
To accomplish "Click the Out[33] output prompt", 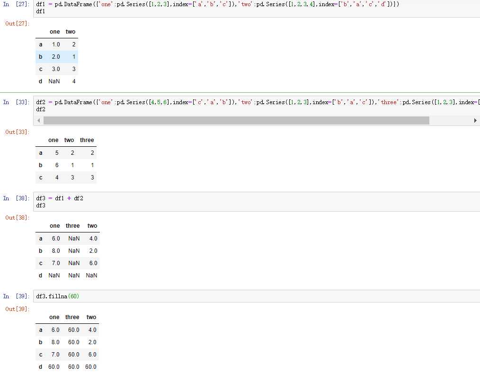I will click(17, 132).
